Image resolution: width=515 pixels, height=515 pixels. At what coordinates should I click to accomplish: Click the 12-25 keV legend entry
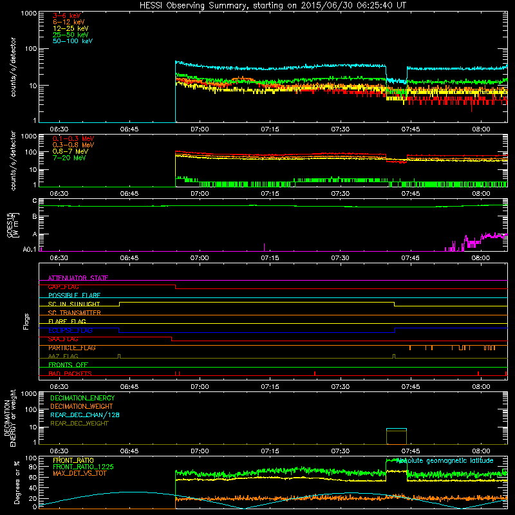[x=71, y=28]
